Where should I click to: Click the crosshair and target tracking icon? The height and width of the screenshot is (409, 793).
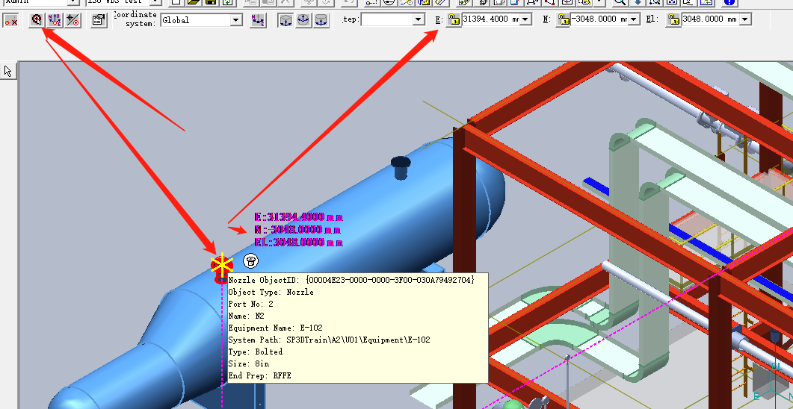tap(72, 20)
